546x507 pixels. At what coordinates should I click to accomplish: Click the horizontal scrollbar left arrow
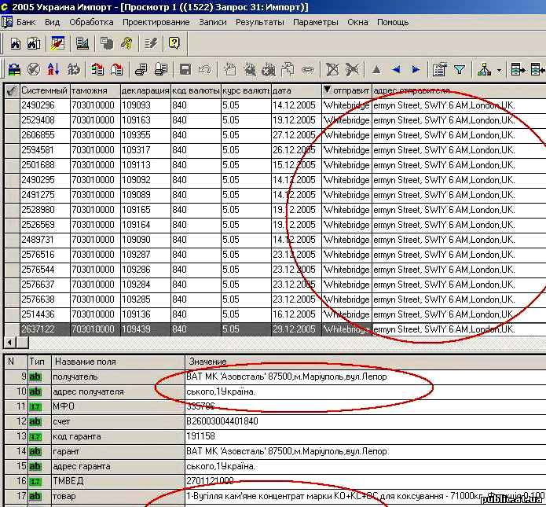(x=8, y=343)
